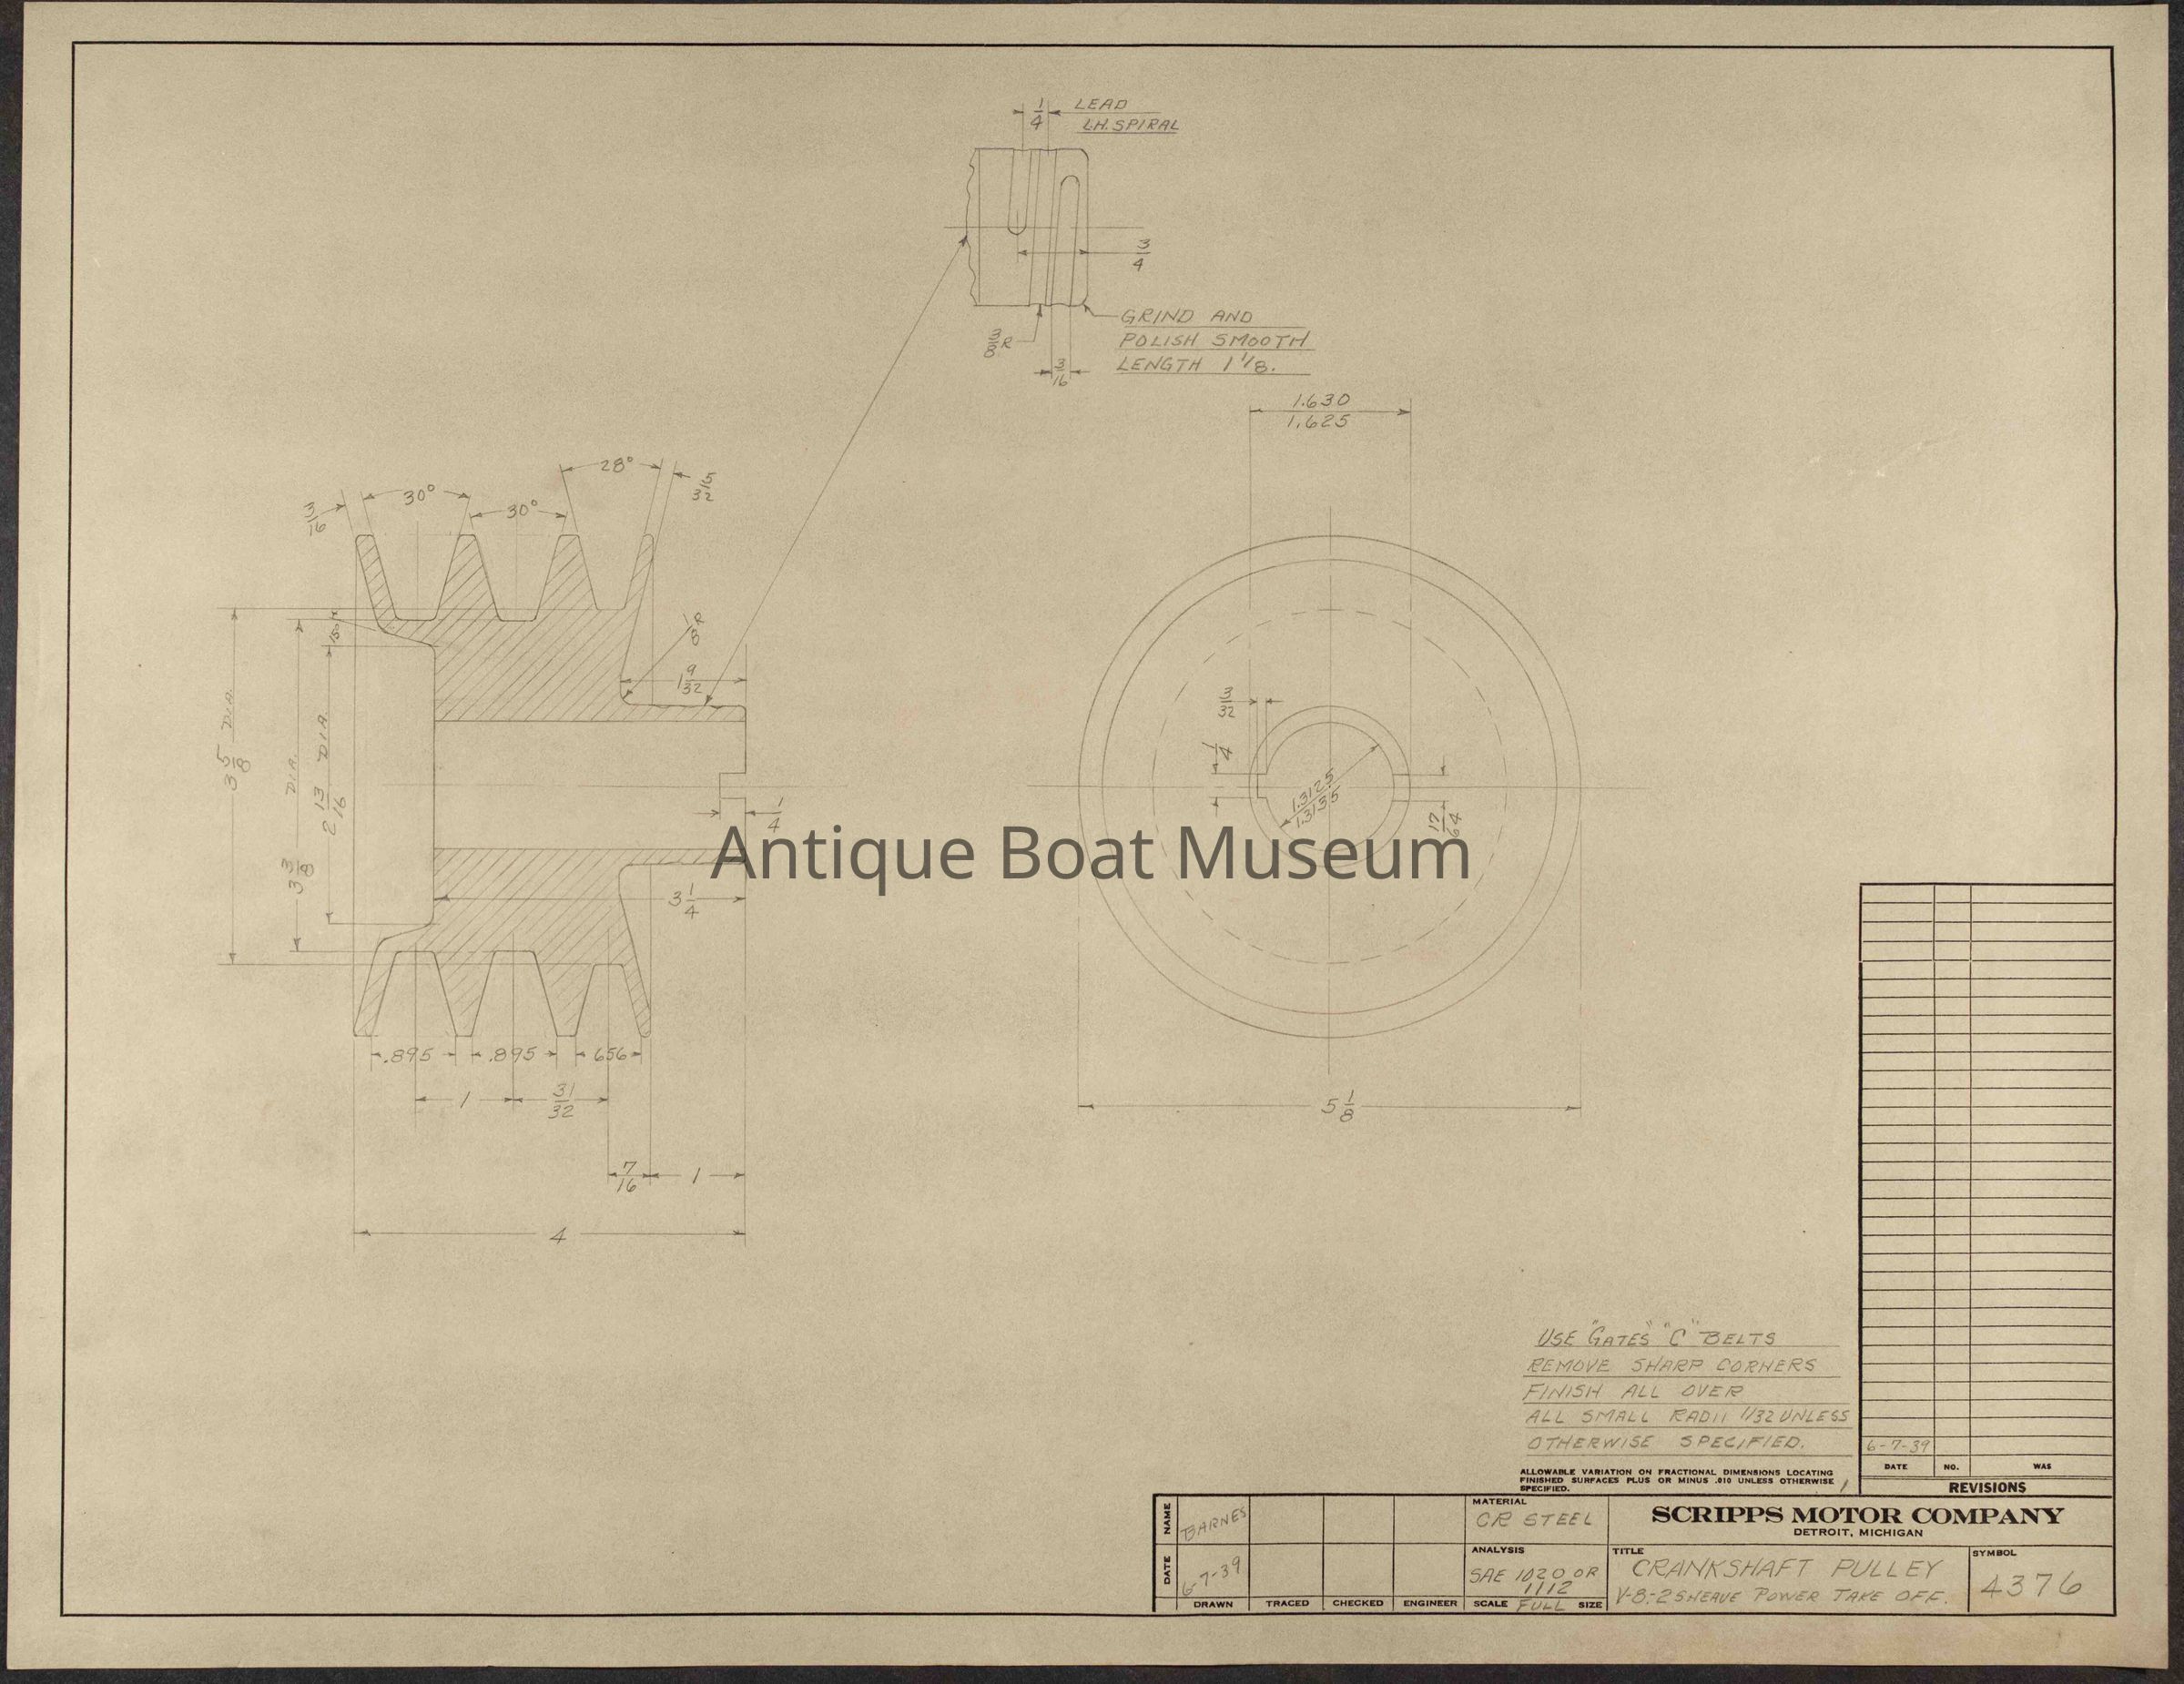Click the LH Spiral lead label
This screenshot has height=1684, width=2184.
coord(1130,126)
